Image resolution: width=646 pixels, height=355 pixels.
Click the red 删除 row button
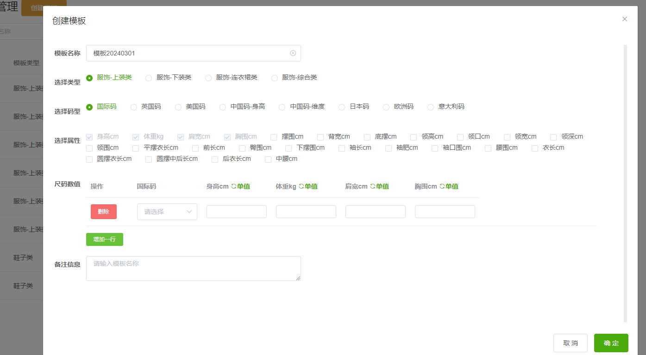pos(104,212)
